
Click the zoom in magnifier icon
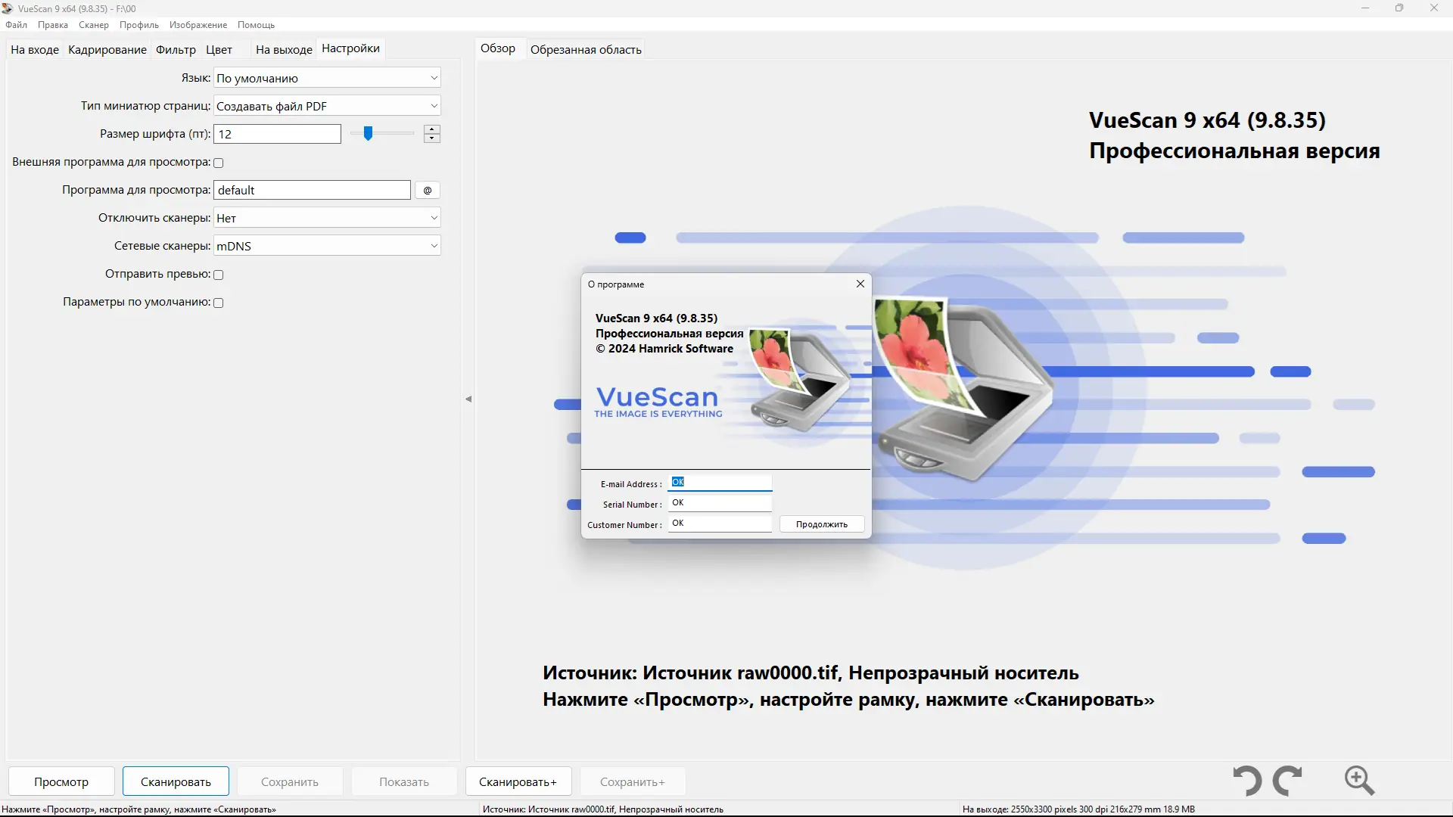click(x=1359, y=780)
